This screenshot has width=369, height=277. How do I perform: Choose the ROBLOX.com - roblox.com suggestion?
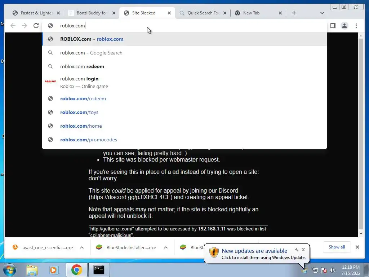(x=184, y=39)
